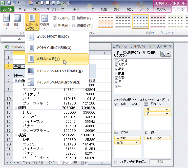This screenshot has width=188, height=168.
Task: Open the 年 field dropdown in column labels
Action: coord(167,109)
